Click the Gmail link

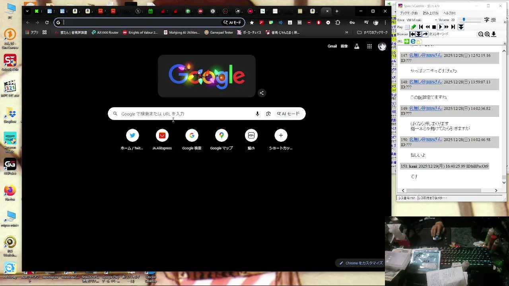(332, 46)
